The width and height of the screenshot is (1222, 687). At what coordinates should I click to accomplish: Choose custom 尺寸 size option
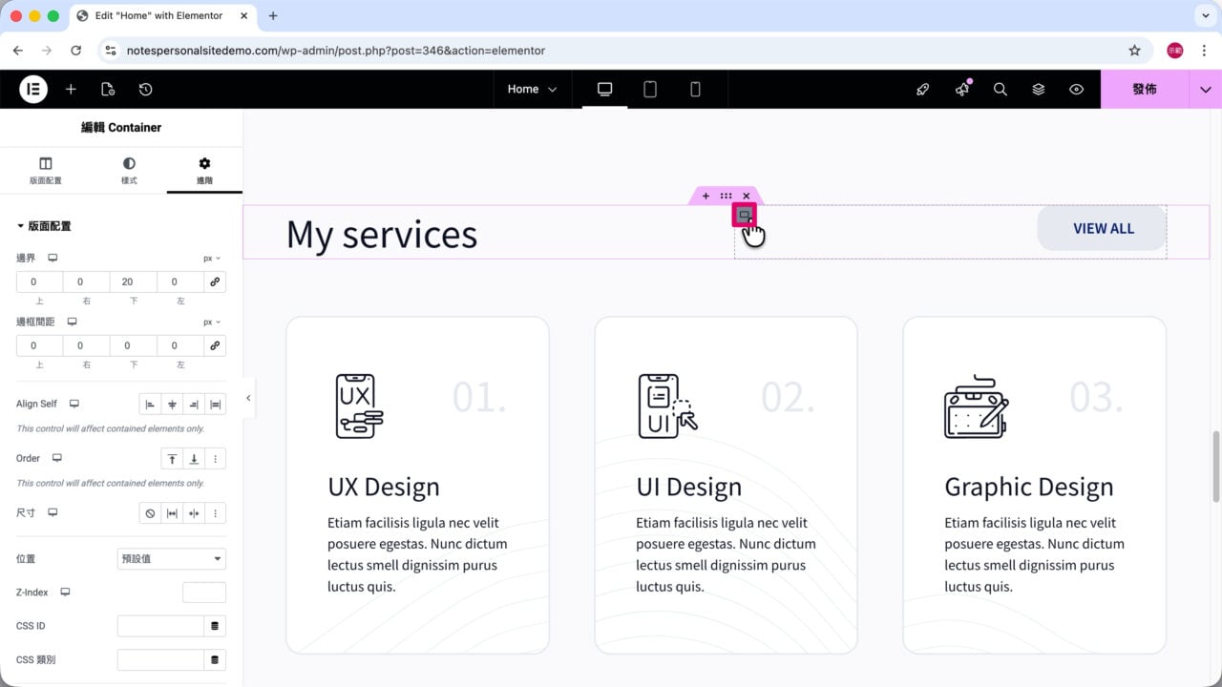pos(216,513)
